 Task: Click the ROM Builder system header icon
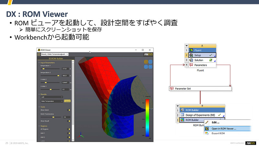(x=182, y=110)
